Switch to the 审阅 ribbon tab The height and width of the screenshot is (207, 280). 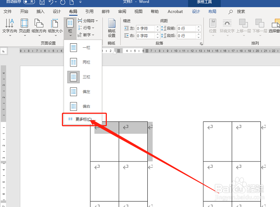pos(122,11)
